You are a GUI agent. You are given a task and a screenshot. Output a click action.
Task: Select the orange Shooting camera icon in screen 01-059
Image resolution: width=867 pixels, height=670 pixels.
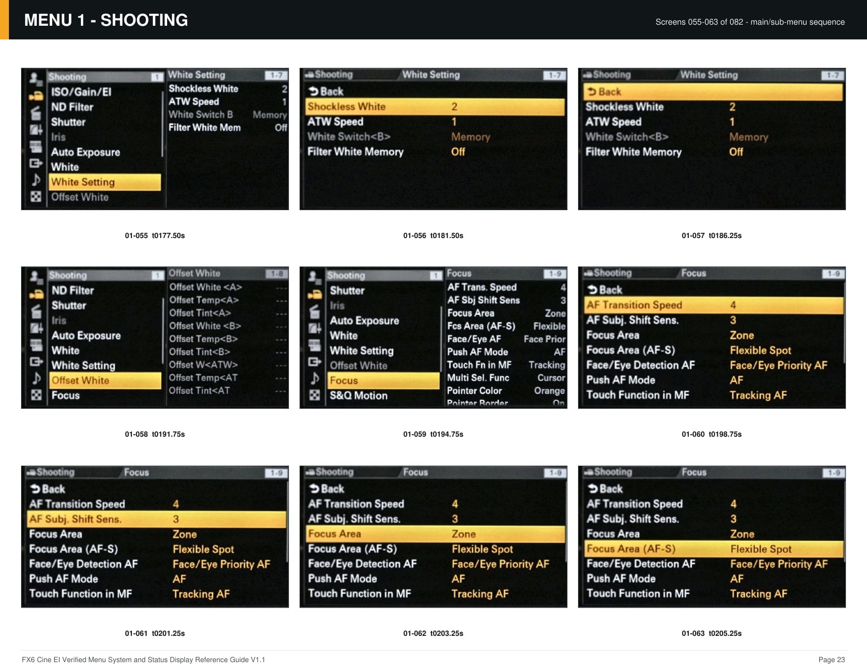click(x=314, y=294)
